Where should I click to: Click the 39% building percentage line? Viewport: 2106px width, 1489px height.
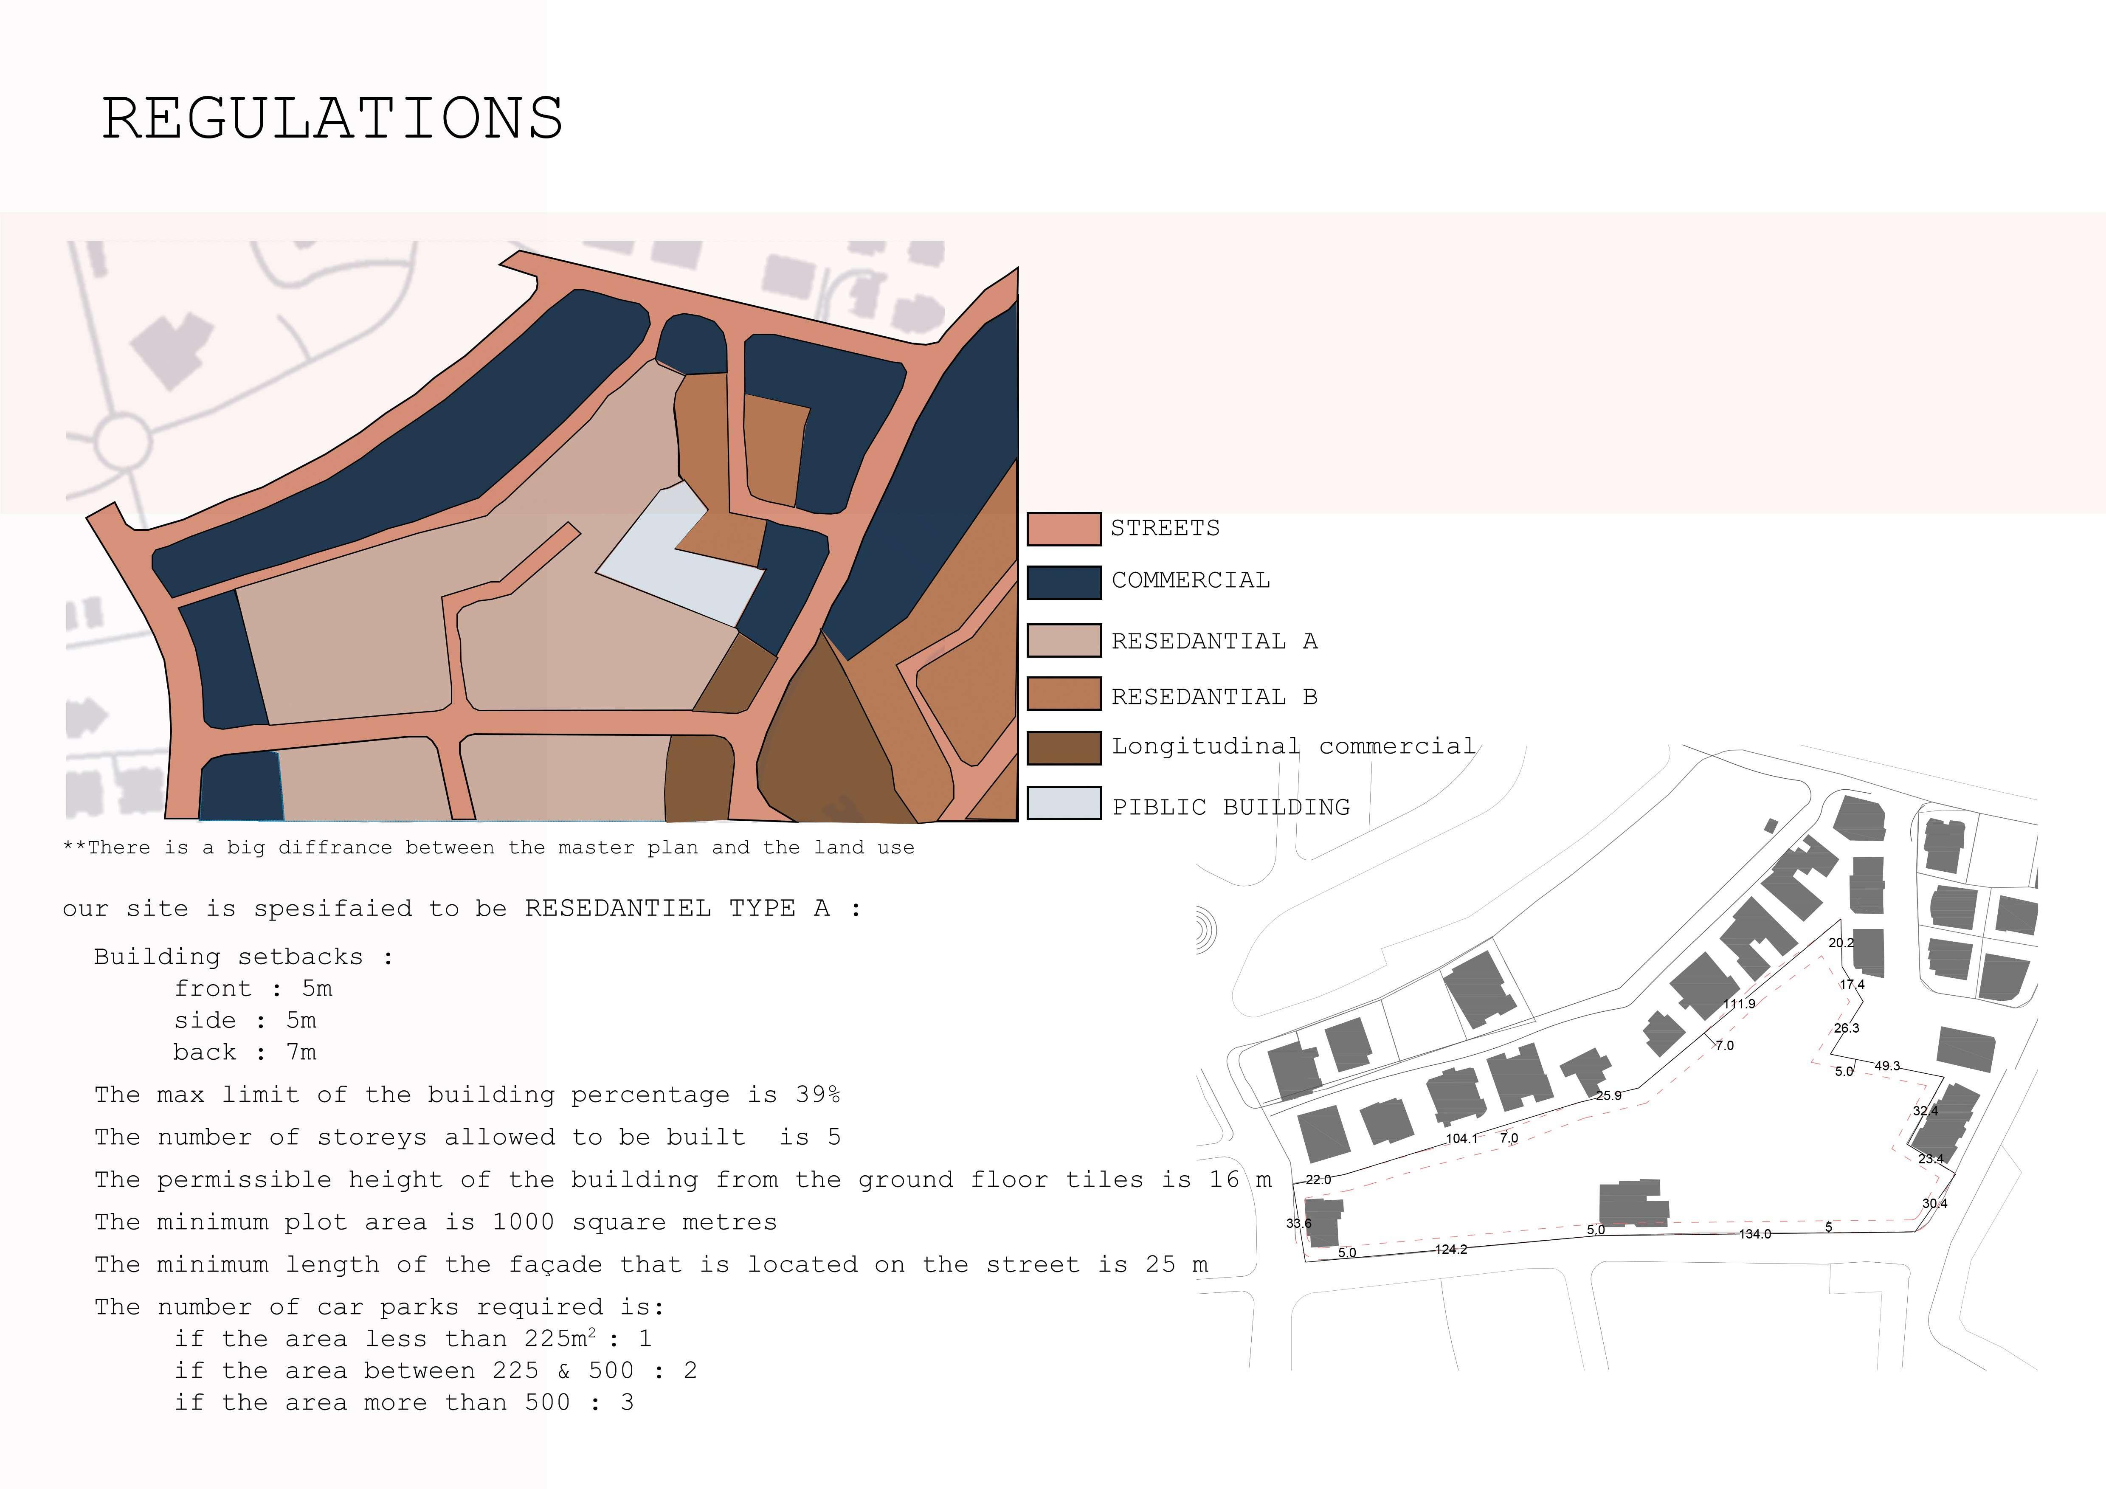[x=467, y=1095]
